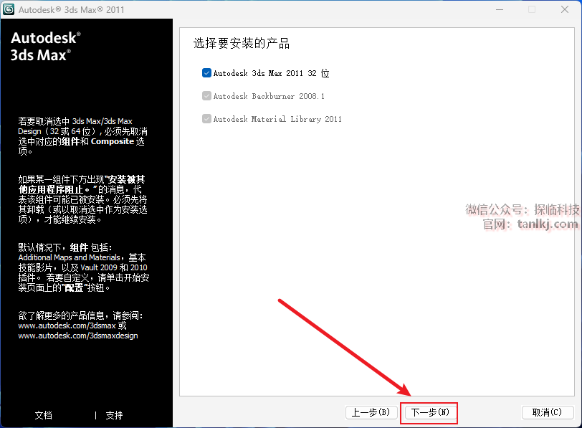
Task: Cancel installation with 取消(C) button
Action: click(x=548, y=412)
